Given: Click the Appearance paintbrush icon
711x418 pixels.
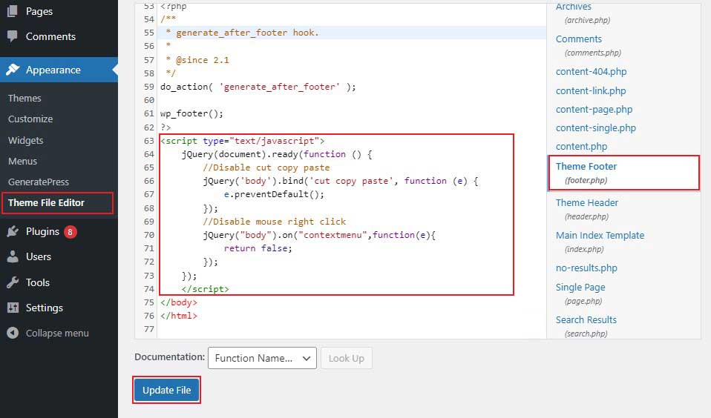Looking at the screenshot, I should click(13, 70).
